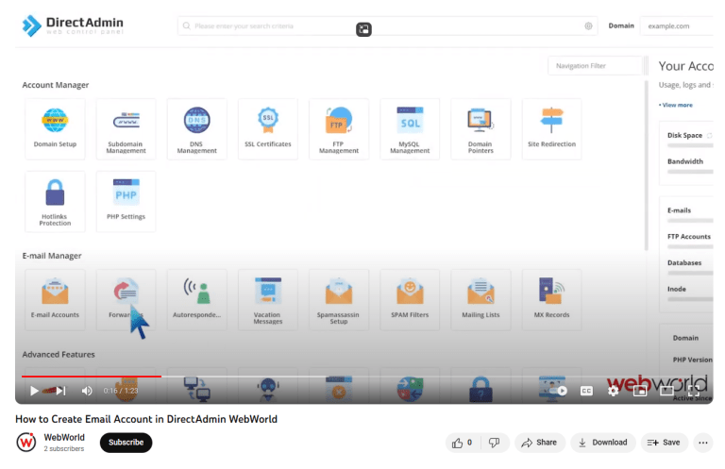Dislike the video
The height and width of the screenshot is (469, 725).
click(x=495, y=443)
